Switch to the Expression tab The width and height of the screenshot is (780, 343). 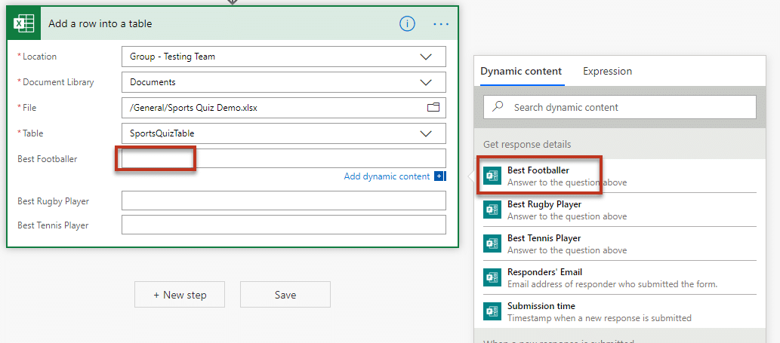coord(607,71)
